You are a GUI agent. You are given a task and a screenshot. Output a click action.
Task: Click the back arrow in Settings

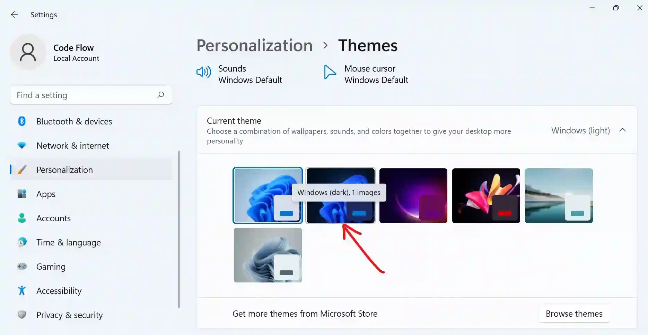[x=14, y=15]
